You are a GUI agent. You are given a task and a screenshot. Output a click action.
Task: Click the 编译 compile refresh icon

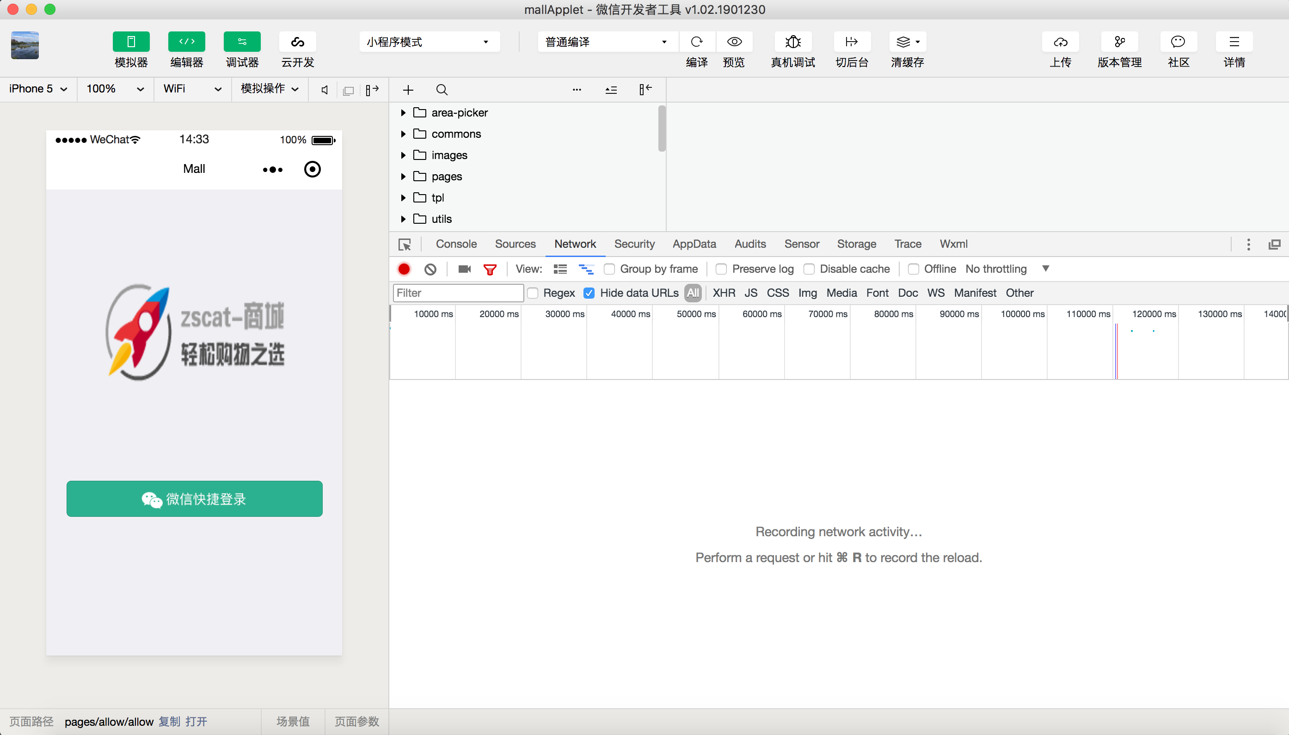(697, 42)
